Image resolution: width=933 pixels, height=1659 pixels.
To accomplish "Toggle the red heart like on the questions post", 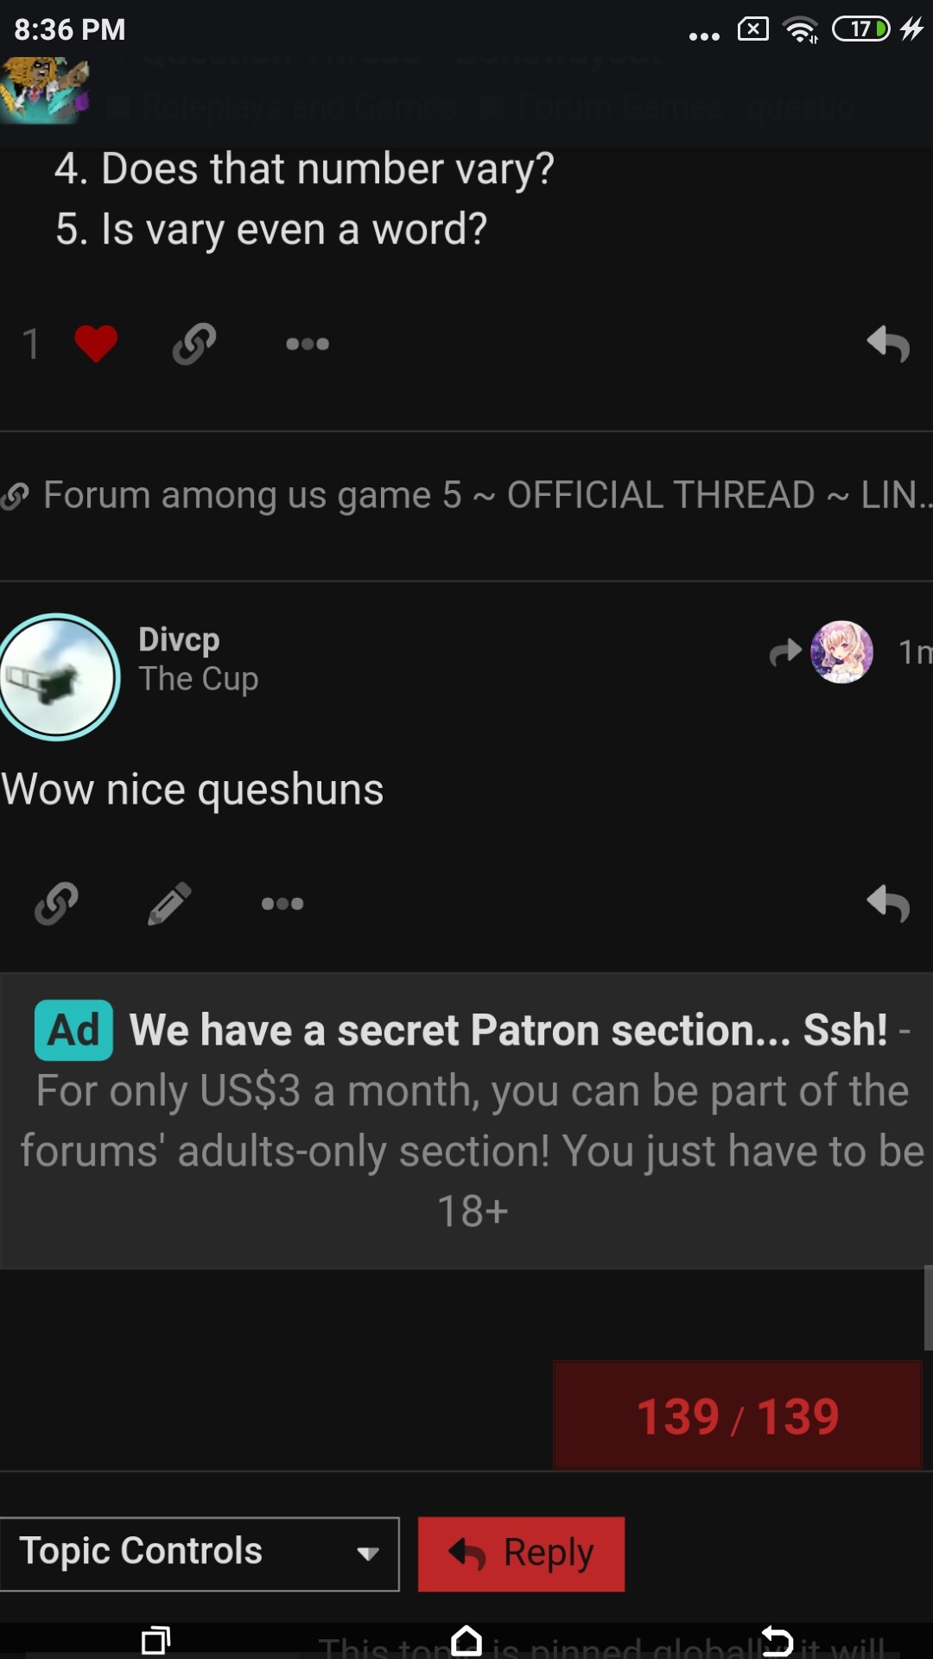I will click(95, 344).
